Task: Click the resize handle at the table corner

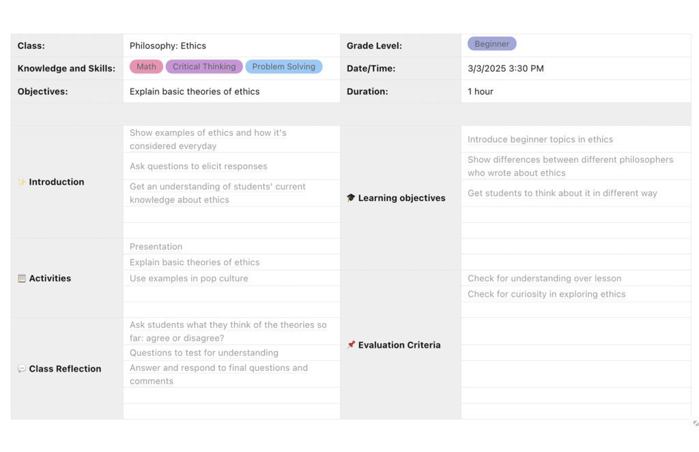Action: 695,423
